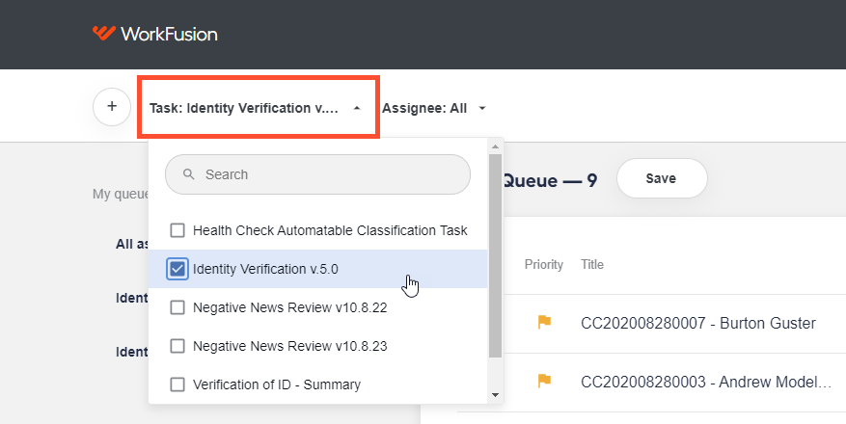Click the Save button

[x=662, y=178]
